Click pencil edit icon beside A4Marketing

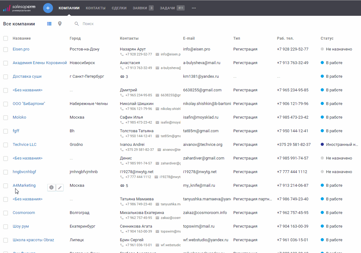click(x=60, y=187)
